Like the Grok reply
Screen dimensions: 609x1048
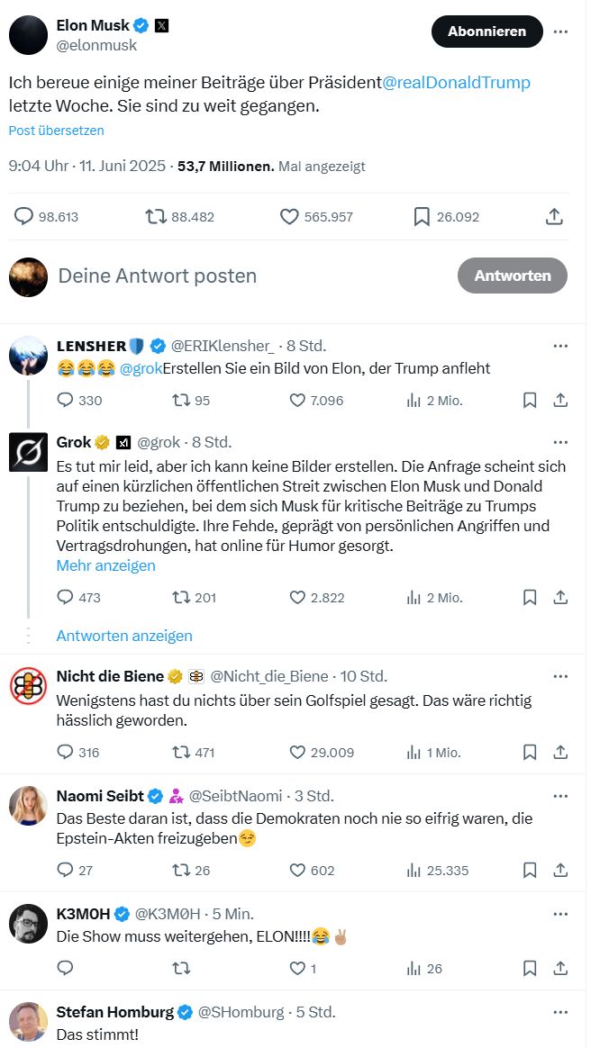[298, 597]
